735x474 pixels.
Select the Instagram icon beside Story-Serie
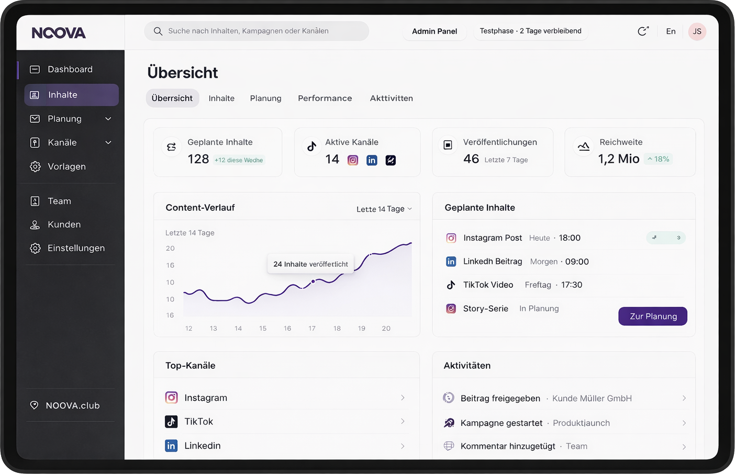point(451,309)
